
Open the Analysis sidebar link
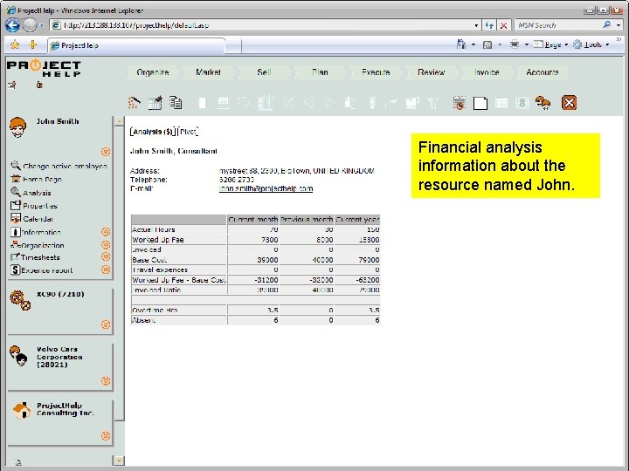37,193
